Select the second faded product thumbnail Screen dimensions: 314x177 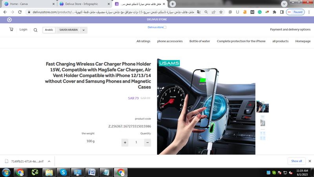263,121
